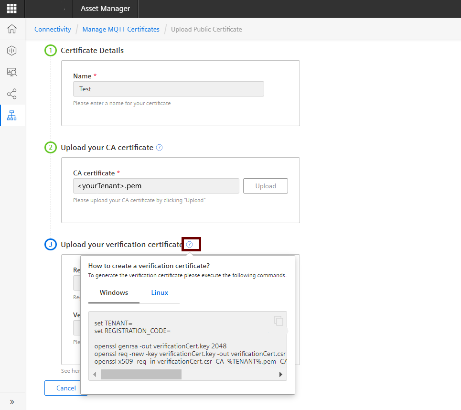The image size is (461, 410).
Task: Click the 'openssl x509 -req' command line
Action: [190, 361]
